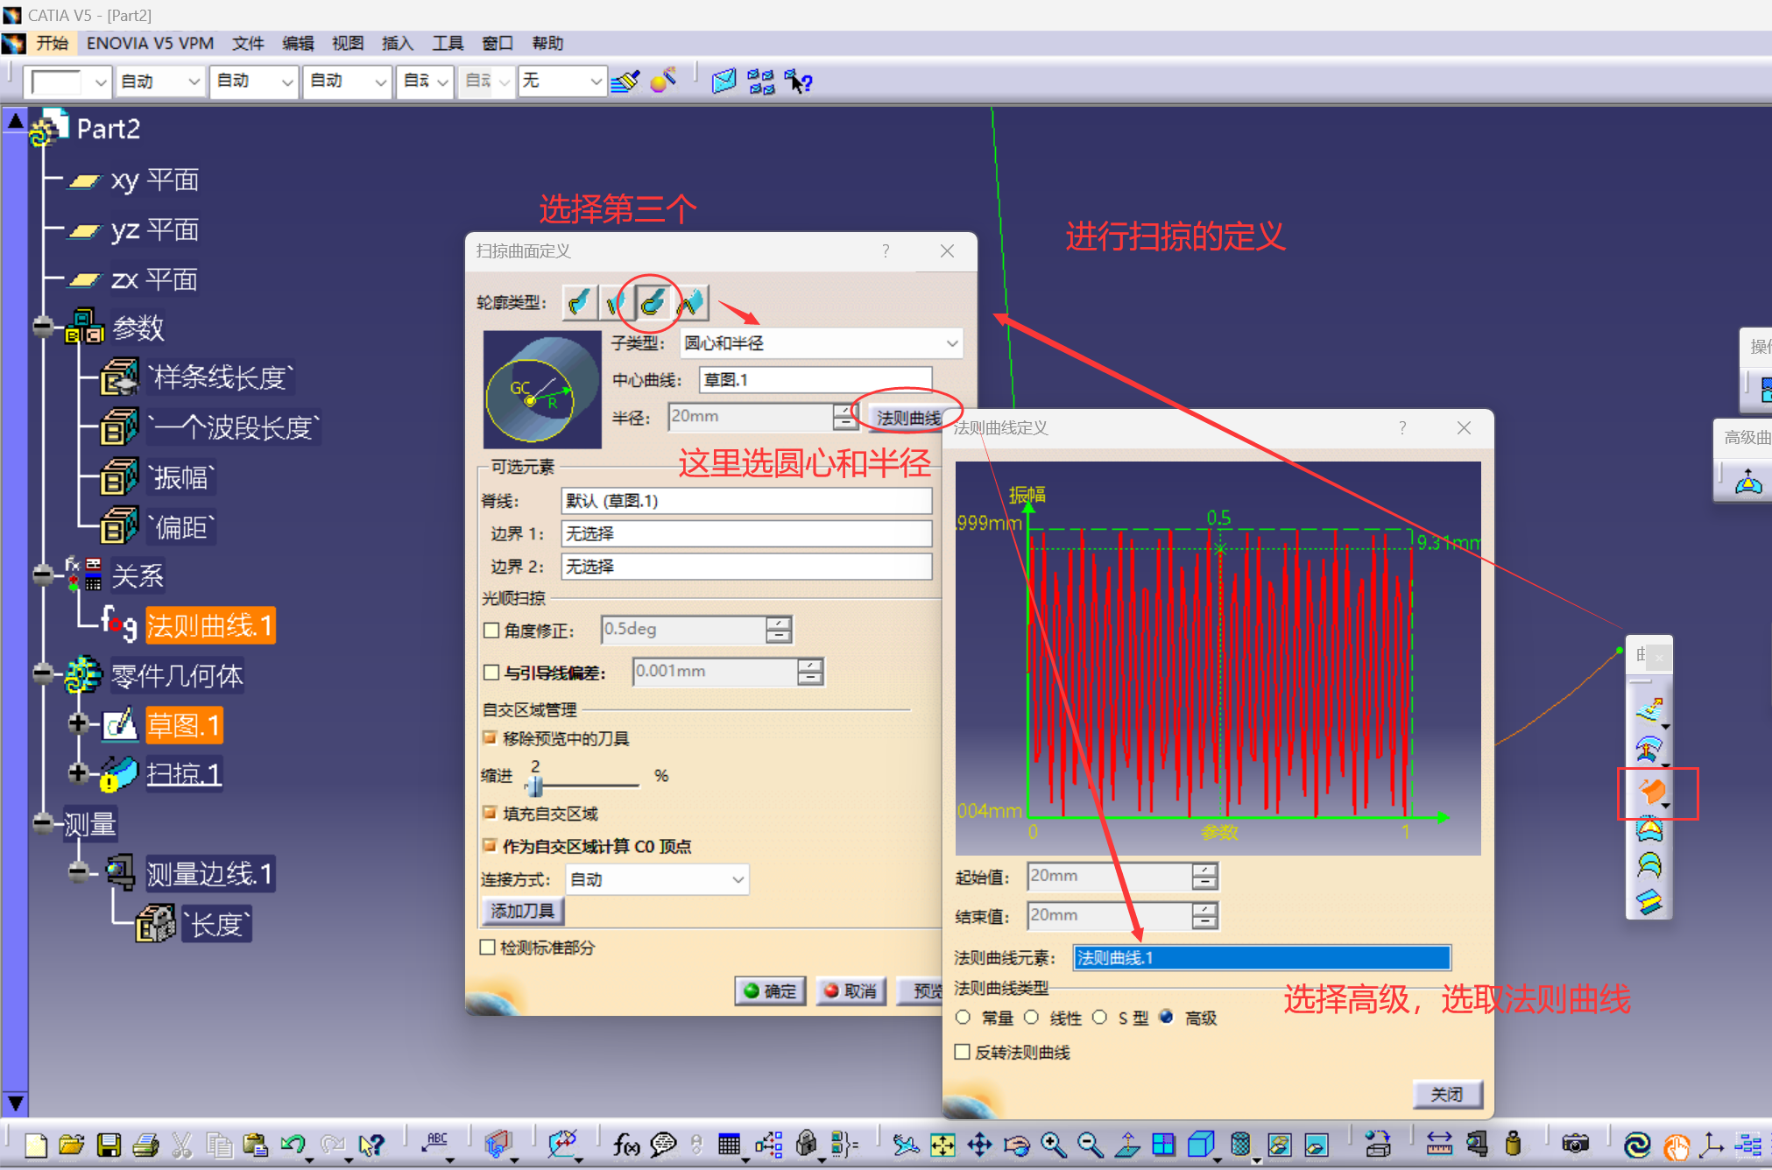
Task: Click the 确定 button
Action: [x=770, y=990]
